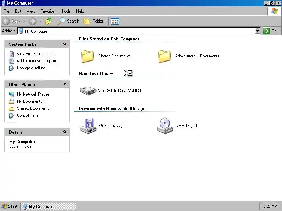The width and height of the screenshot is (282, 211).
Task: Click My Network Places link text
Action: click(x=33, y=94)
